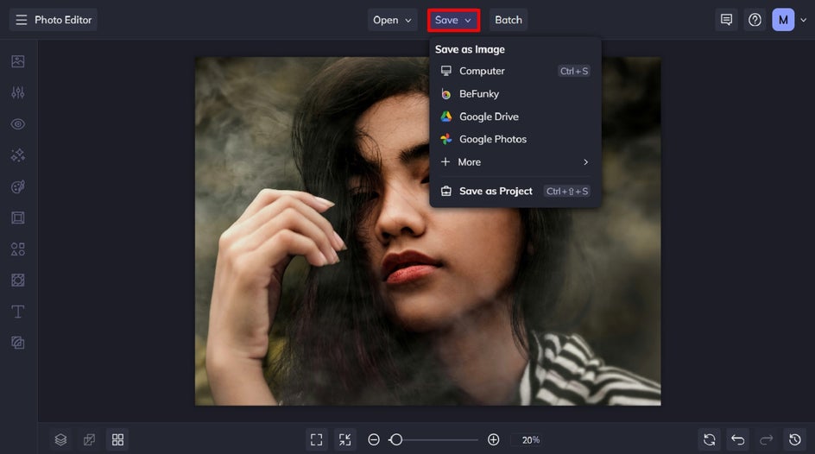Select the Text tool
This screenshot has height=454, width=815.
(18, 312)
